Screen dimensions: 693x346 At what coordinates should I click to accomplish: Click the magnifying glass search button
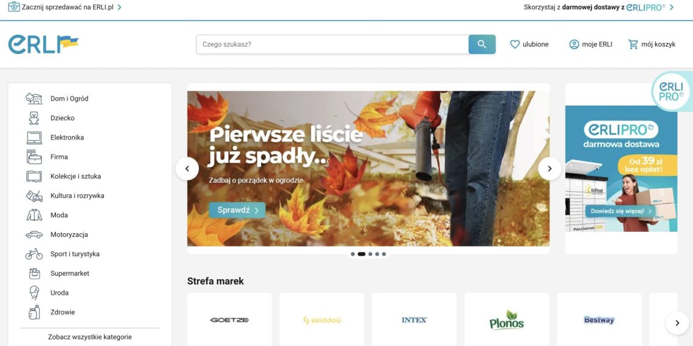click(481, 44)
